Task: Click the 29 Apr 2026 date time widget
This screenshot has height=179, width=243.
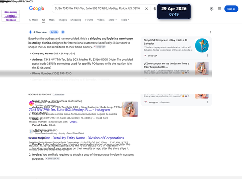Action: (174, 12)
